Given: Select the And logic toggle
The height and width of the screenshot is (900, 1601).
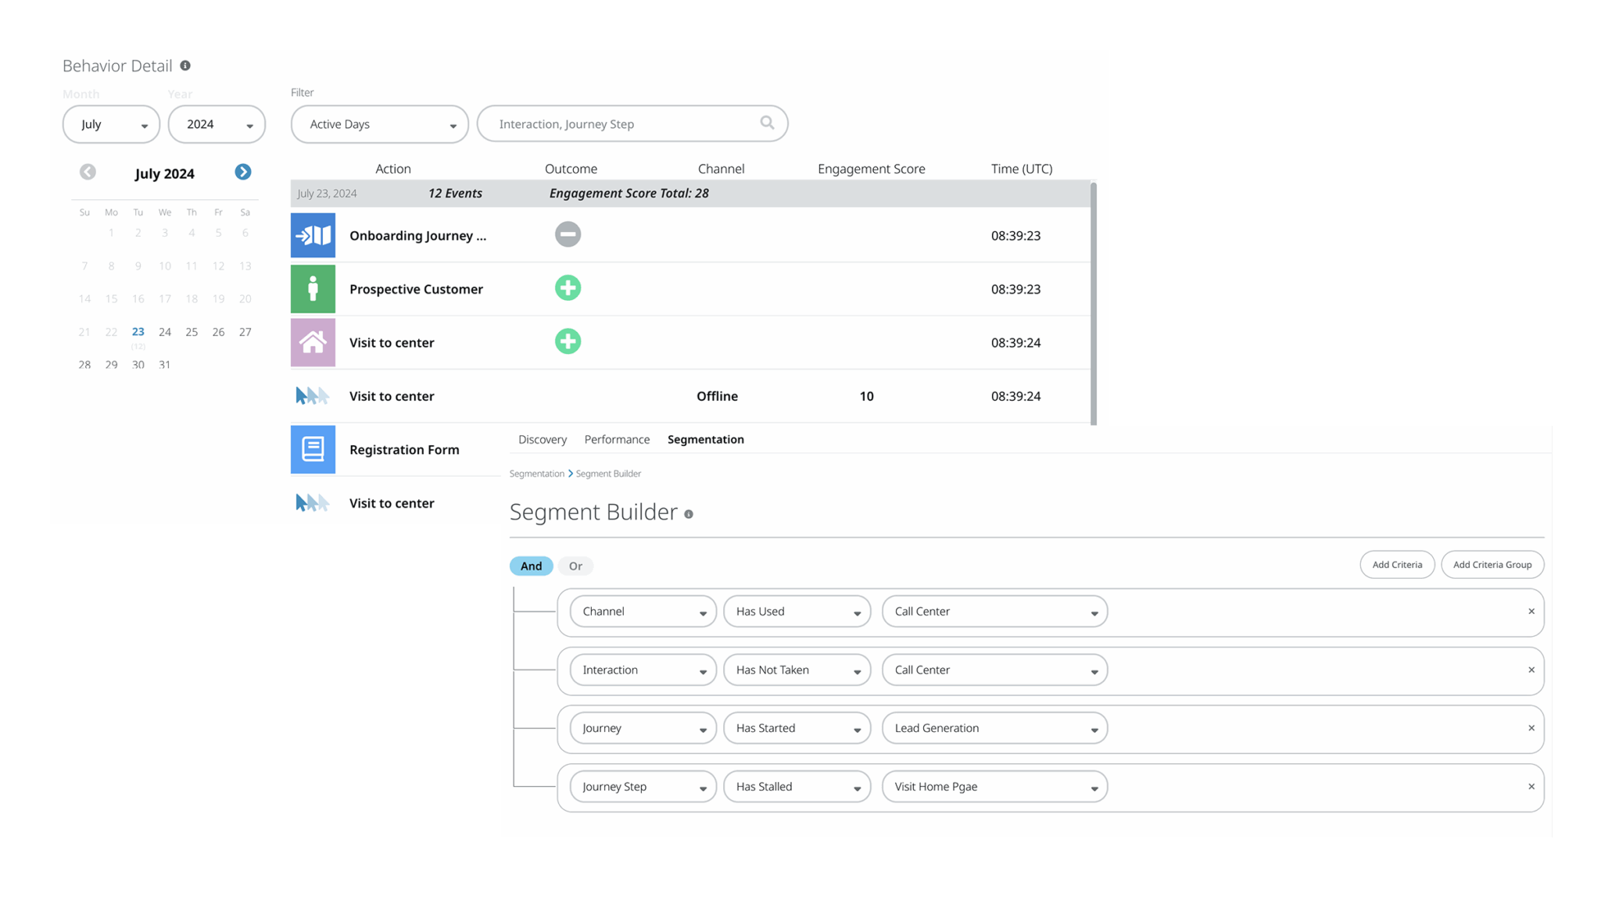Looking at the screenshot, I should (531, 566).
